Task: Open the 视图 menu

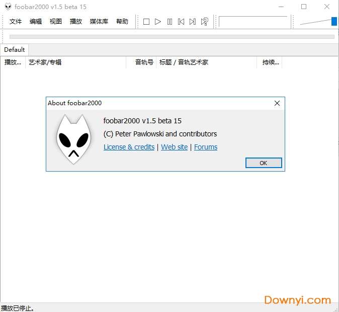Action: click(56, 22)
